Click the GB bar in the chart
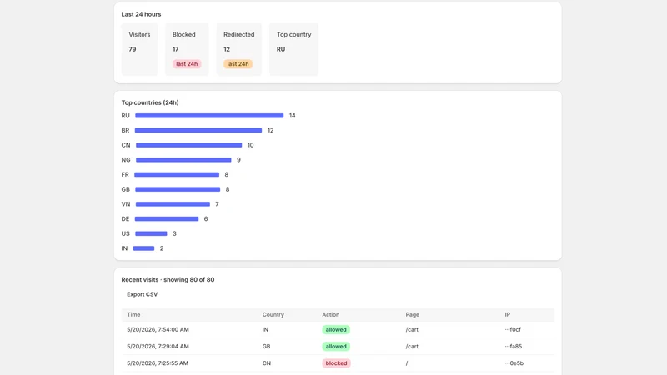This screenshot has height=375, width=667. (x=178, y=189)
